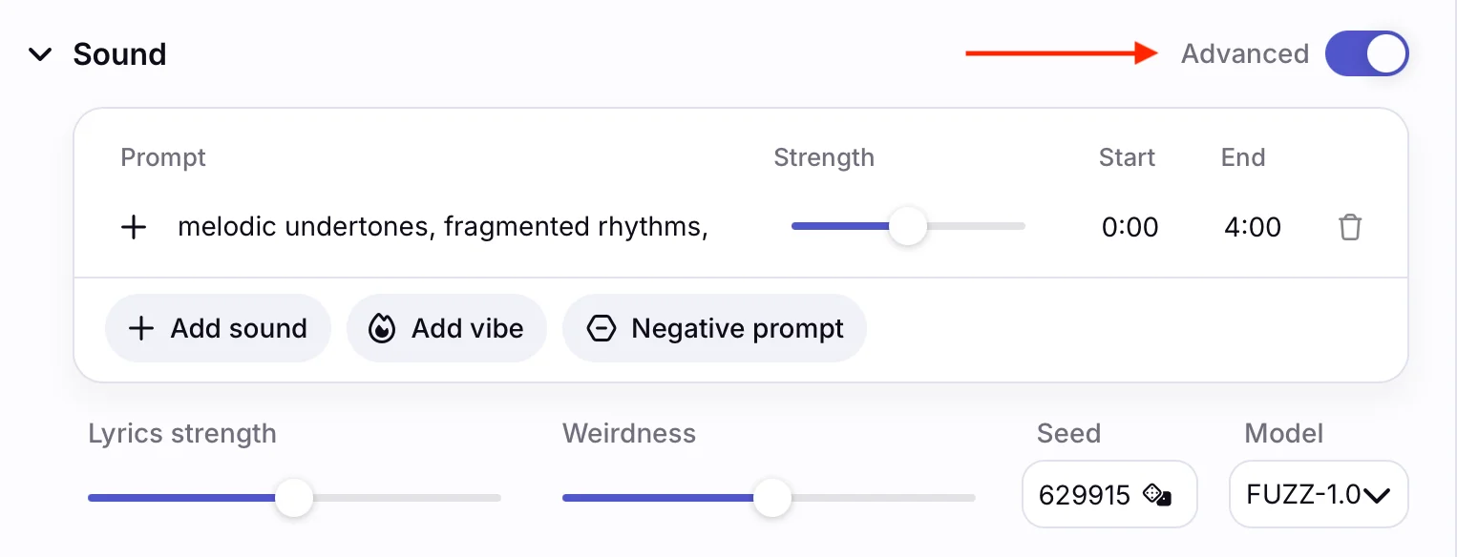Click the melodic undertones prompt text field

443,227
